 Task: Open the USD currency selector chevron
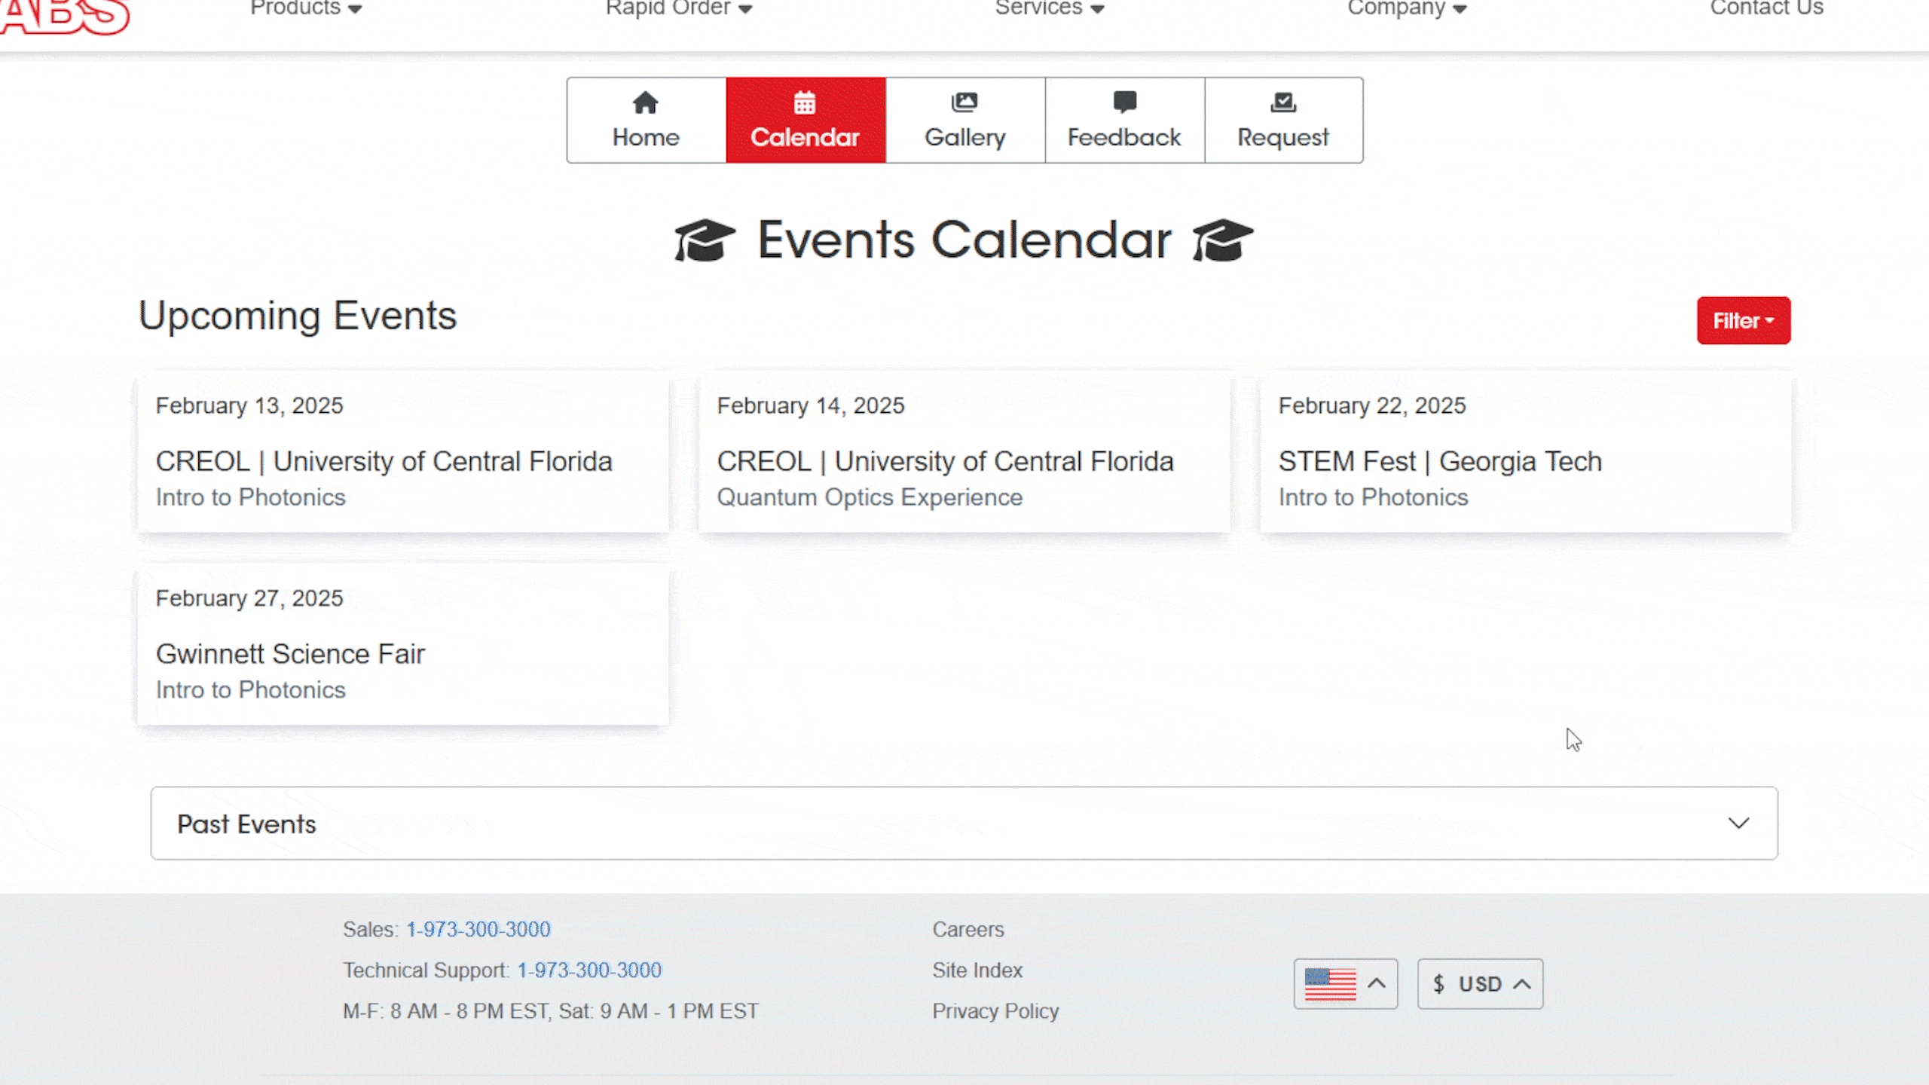1522,984
